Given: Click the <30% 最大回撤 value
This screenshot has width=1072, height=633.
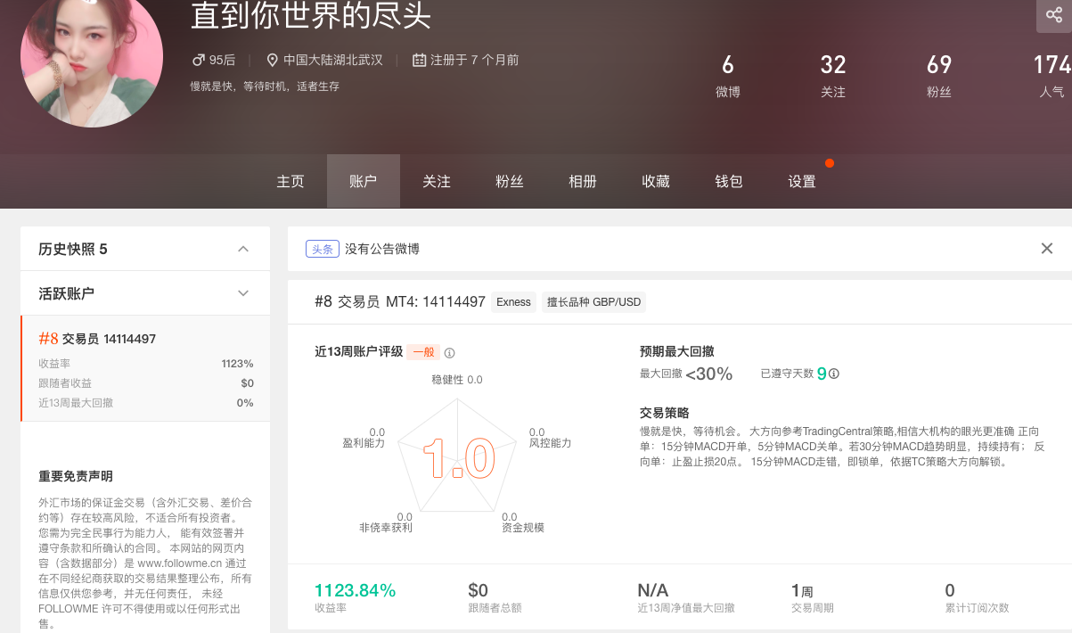Looking at the screenshot, I should [x=709, y=374].
